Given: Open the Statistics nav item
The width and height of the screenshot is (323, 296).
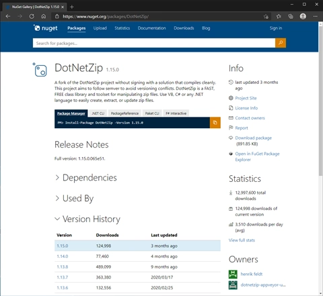Looking at the screenshot, I should pos(122,28).
